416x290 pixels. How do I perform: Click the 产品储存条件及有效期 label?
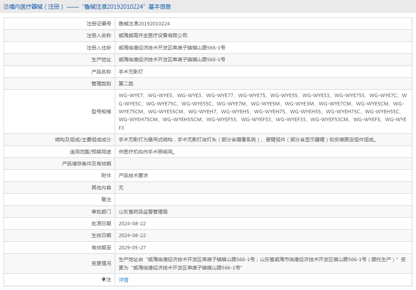[x=87, y=164]
